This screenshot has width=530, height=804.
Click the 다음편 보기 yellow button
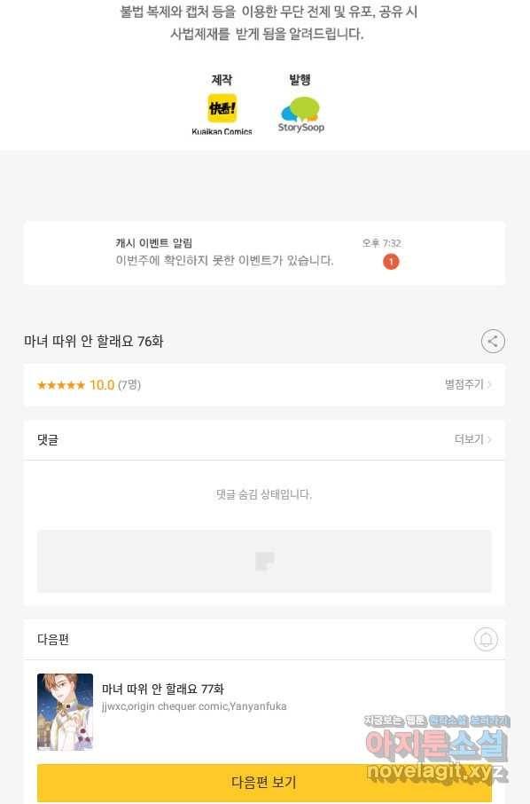tap(264, 783)
